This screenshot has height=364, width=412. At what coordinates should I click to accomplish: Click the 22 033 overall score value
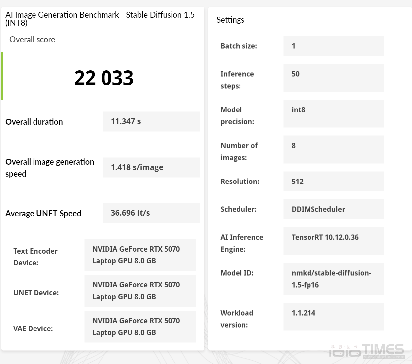(x=104, y=78)
